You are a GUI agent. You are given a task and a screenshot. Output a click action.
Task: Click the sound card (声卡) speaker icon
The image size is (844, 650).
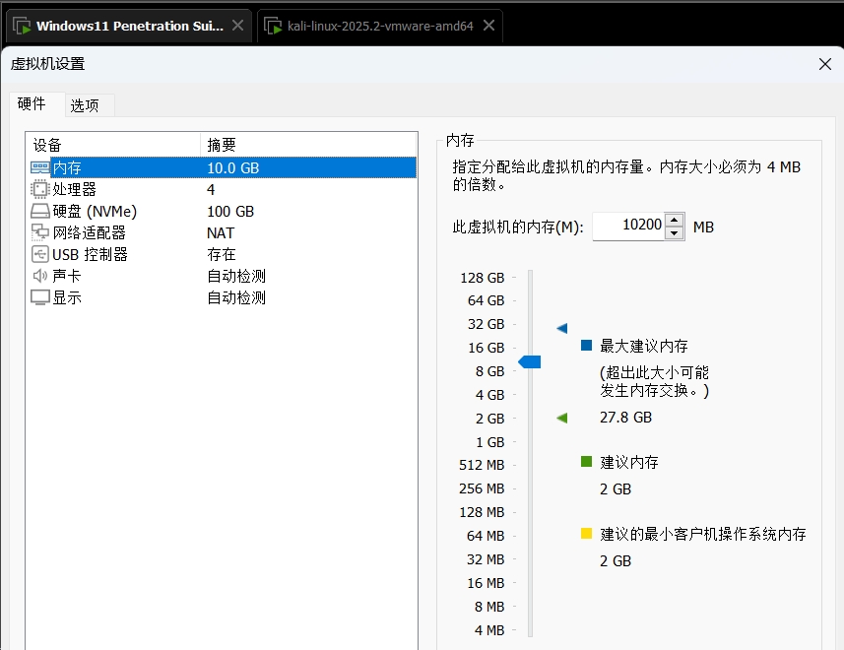pyautogui.click(x=40, y=276)
